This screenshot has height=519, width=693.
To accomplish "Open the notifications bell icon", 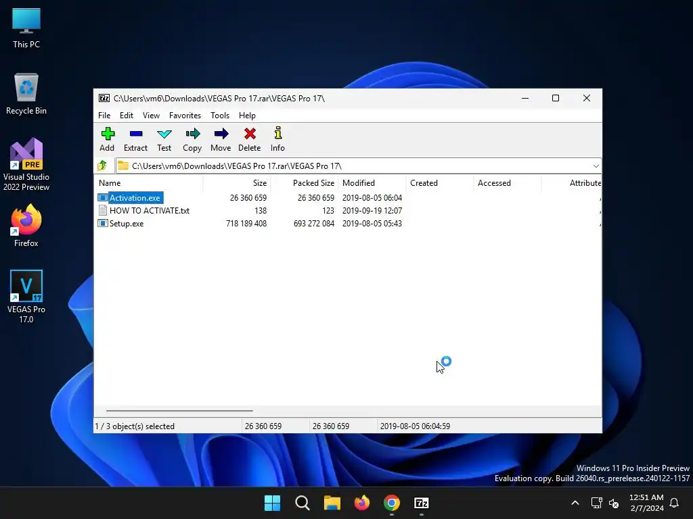I will point(674,503).
